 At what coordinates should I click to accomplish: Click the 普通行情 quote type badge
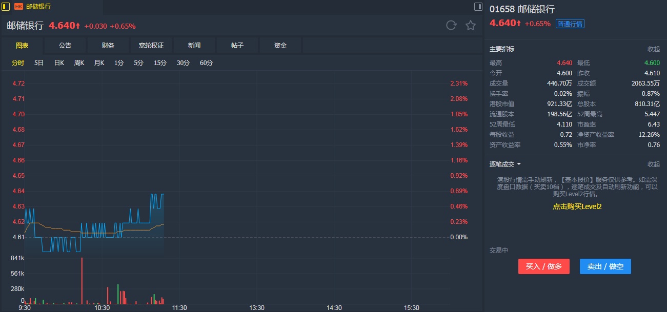[570, 24]
